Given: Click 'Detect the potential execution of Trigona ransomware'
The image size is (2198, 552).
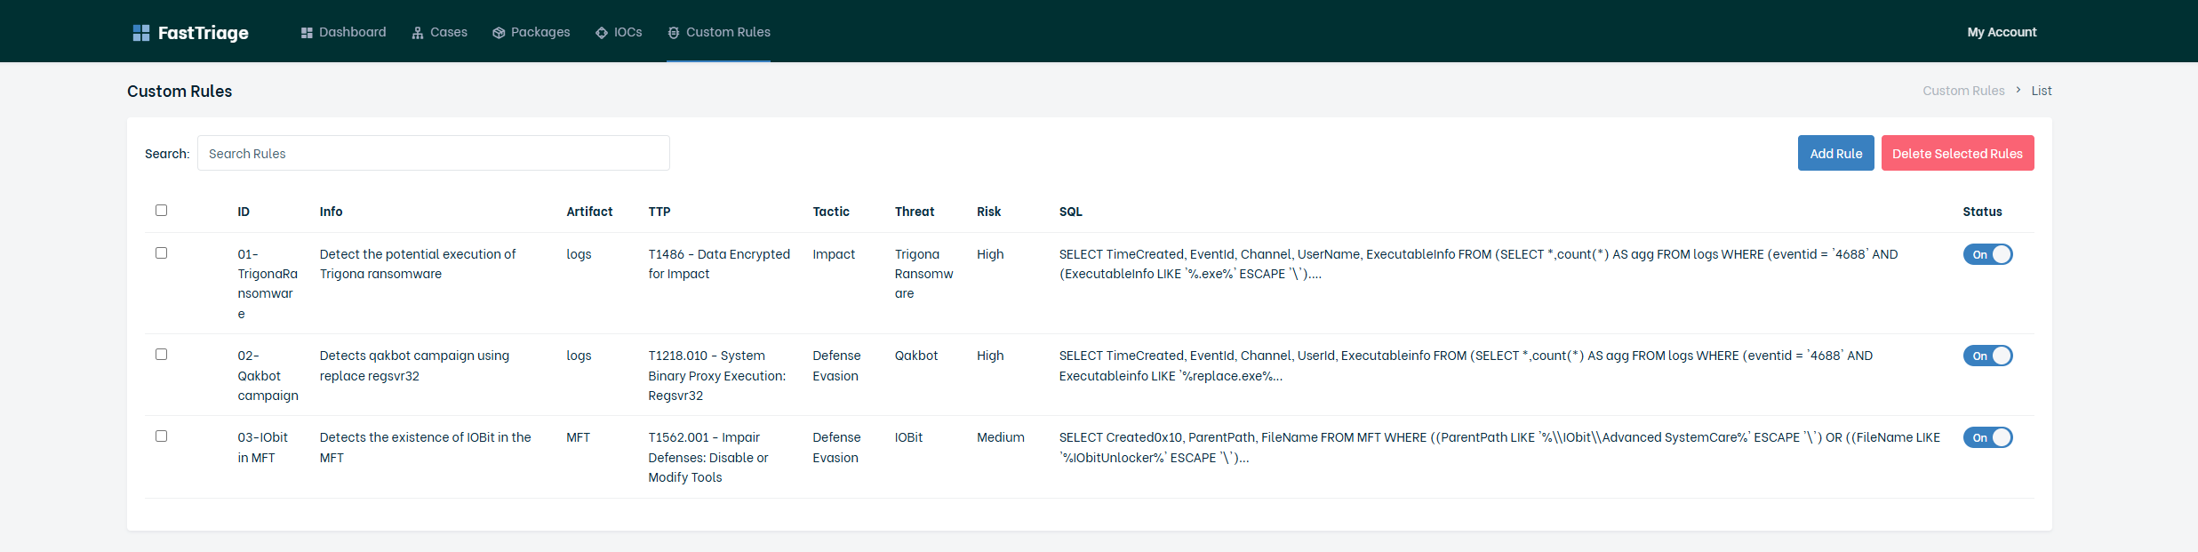Looking at the screenshot, I should (418, 264).
